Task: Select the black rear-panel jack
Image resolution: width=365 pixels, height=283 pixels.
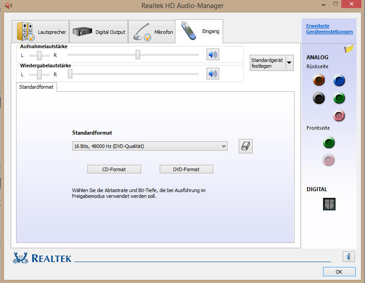Action: pos(319,98)
